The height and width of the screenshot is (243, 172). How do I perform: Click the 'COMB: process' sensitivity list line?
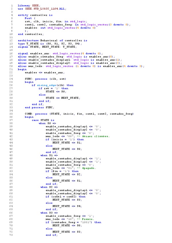79,114
